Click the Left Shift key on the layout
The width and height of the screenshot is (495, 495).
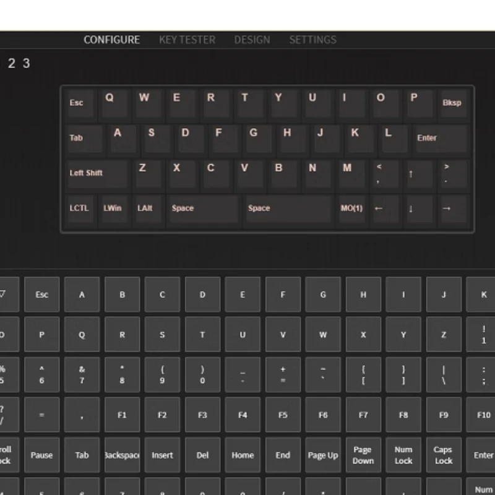97,174
